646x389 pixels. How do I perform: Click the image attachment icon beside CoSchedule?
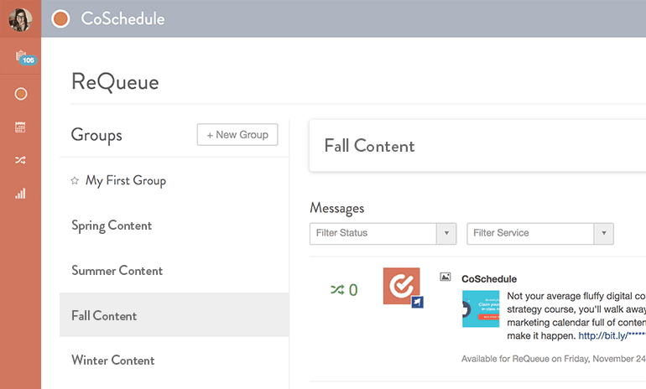coord(445,277)
